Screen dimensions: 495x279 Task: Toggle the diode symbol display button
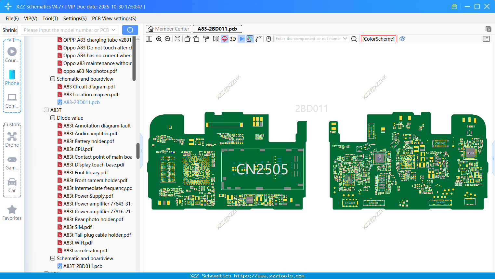point(241,39)
